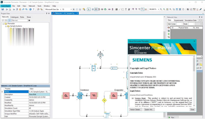
Task: Switch to the Simulation Data tab
Action: coord(190,20)
